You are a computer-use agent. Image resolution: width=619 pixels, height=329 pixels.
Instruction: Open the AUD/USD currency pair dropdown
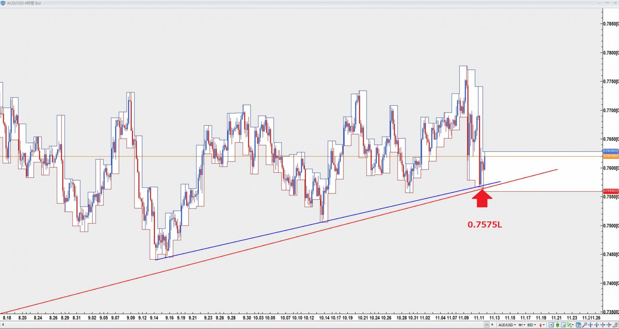(x=507, y=325)
